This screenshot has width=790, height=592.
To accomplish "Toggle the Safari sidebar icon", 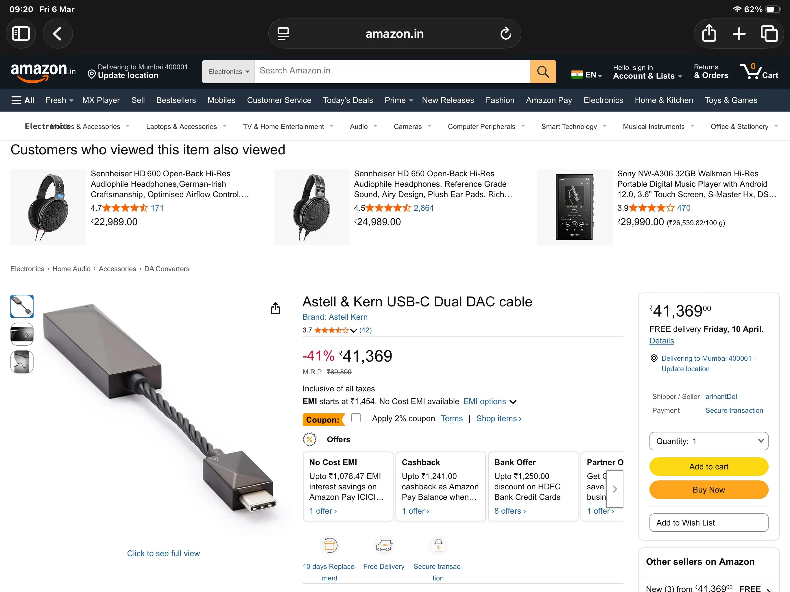I will pyautogui.click(x=21, y=34).
